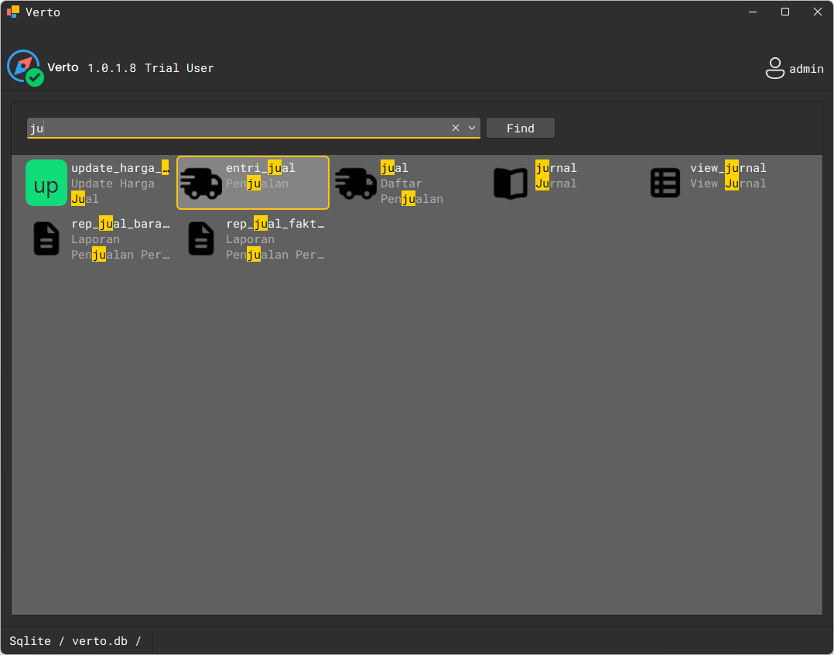The width and height of the screenshot is (834, 655).
Task: Click inside the search text field
Action: click(x=232, y=128)
